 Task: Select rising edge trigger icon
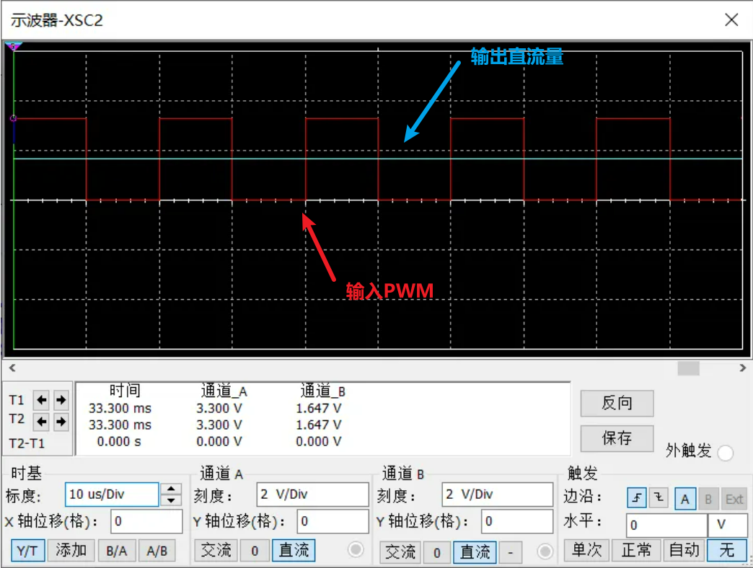(637, 498)
